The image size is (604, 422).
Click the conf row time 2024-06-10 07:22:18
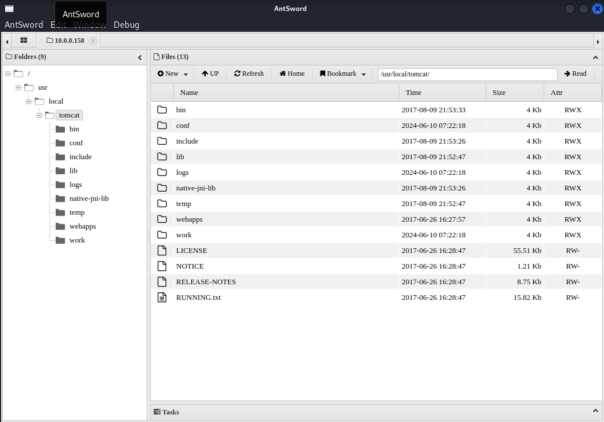(x=434, y=126)
